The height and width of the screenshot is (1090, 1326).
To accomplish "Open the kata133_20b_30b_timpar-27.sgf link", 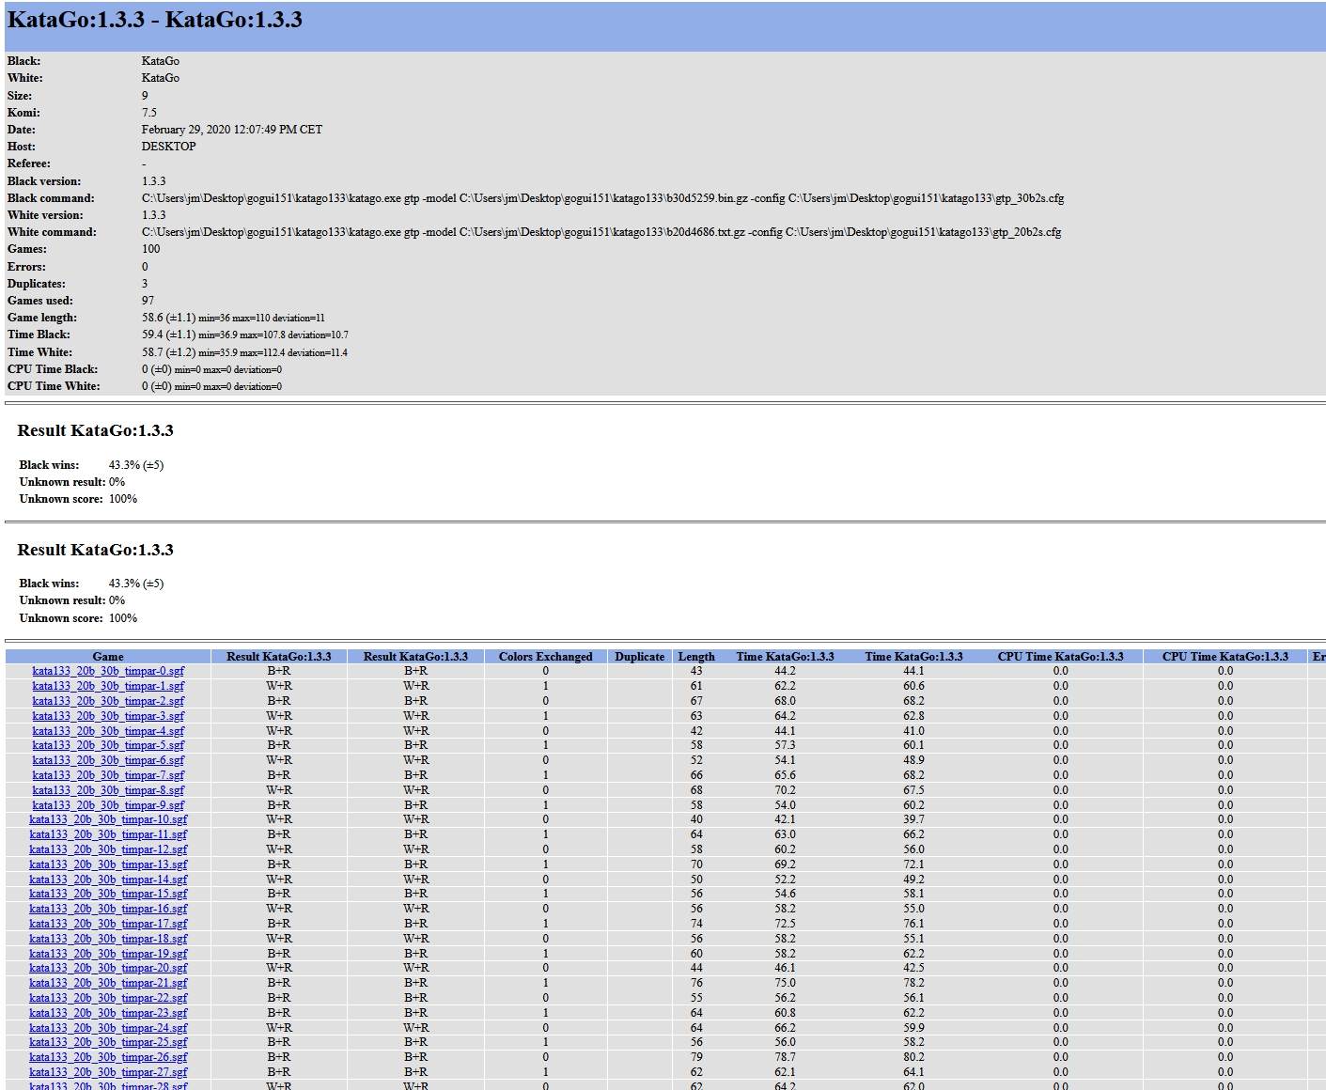I will 108,1072.
